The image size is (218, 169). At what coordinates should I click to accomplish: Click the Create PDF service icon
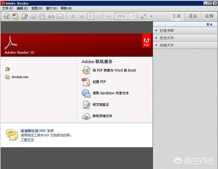[86, 82]
